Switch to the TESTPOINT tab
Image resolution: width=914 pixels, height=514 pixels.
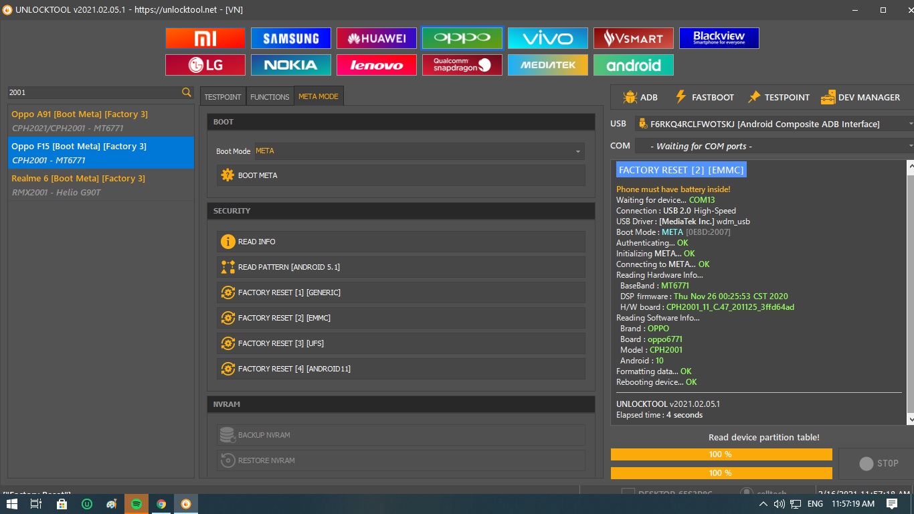[223, 96]
